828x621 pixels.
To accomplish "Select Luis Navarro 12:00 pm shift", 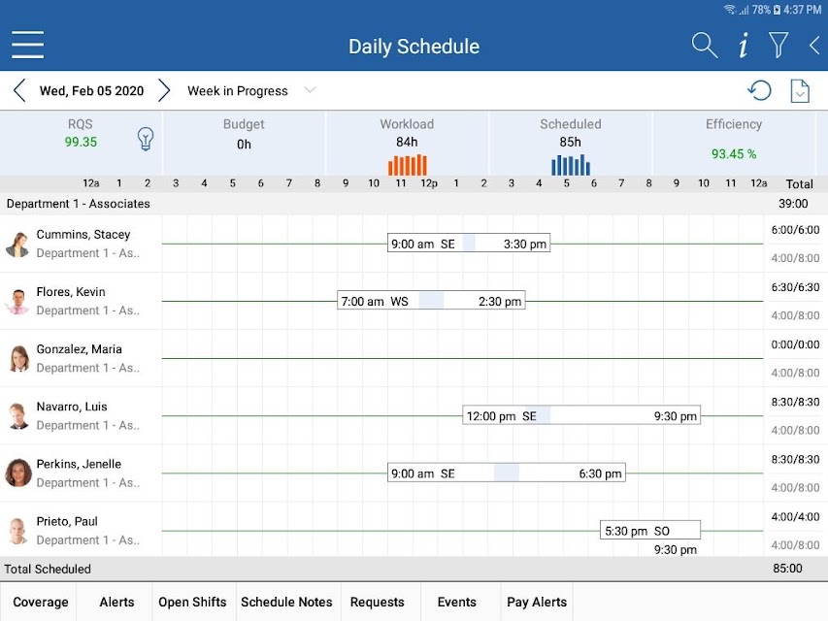I will (581, 415).
